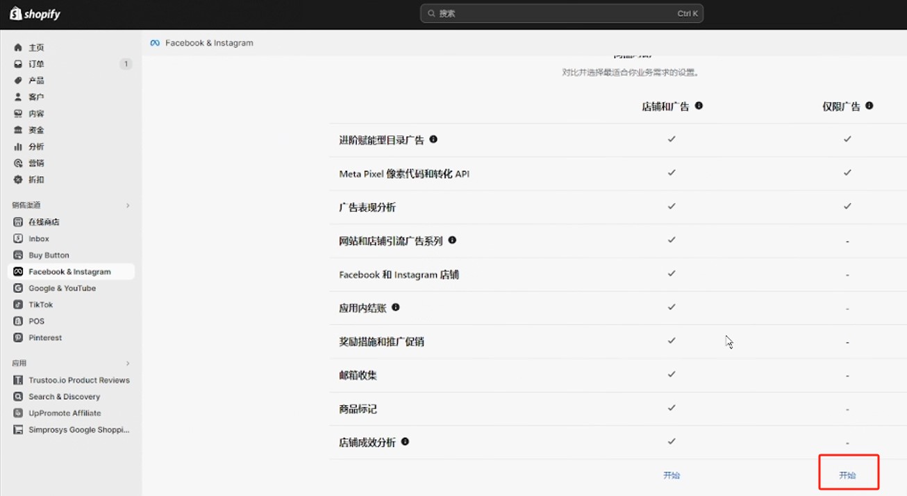This screenshot has width=907, height=496.
Task: Click the marketing target icon beside 营销
Action: [x=18, y=163]
